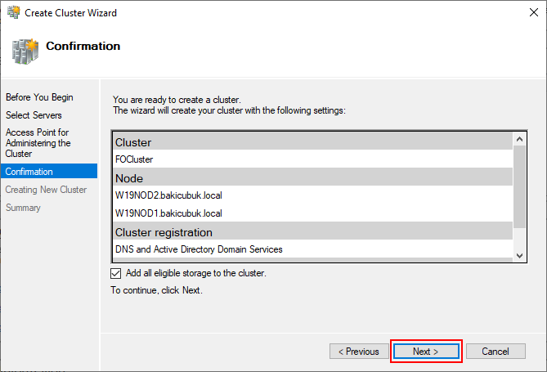547x372 pixels.
Task: Close the Create Cluster Wizard window
Action: (x=533, y=12)
